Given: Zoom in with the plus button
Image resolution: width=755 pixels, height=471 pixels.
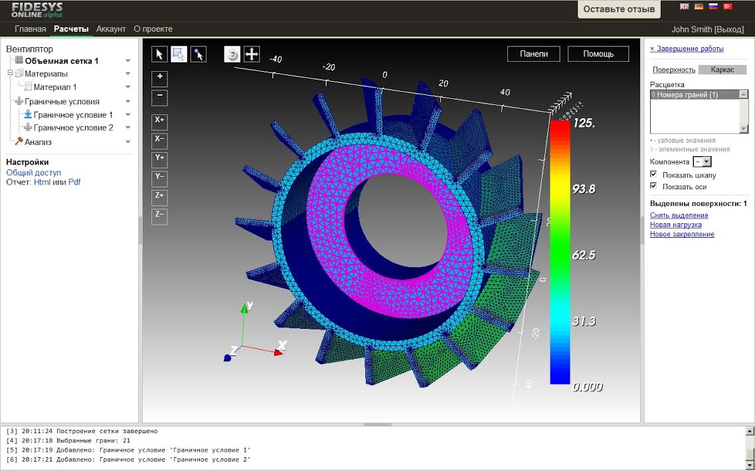Looking at the screenshot, I should pos(159,78).
